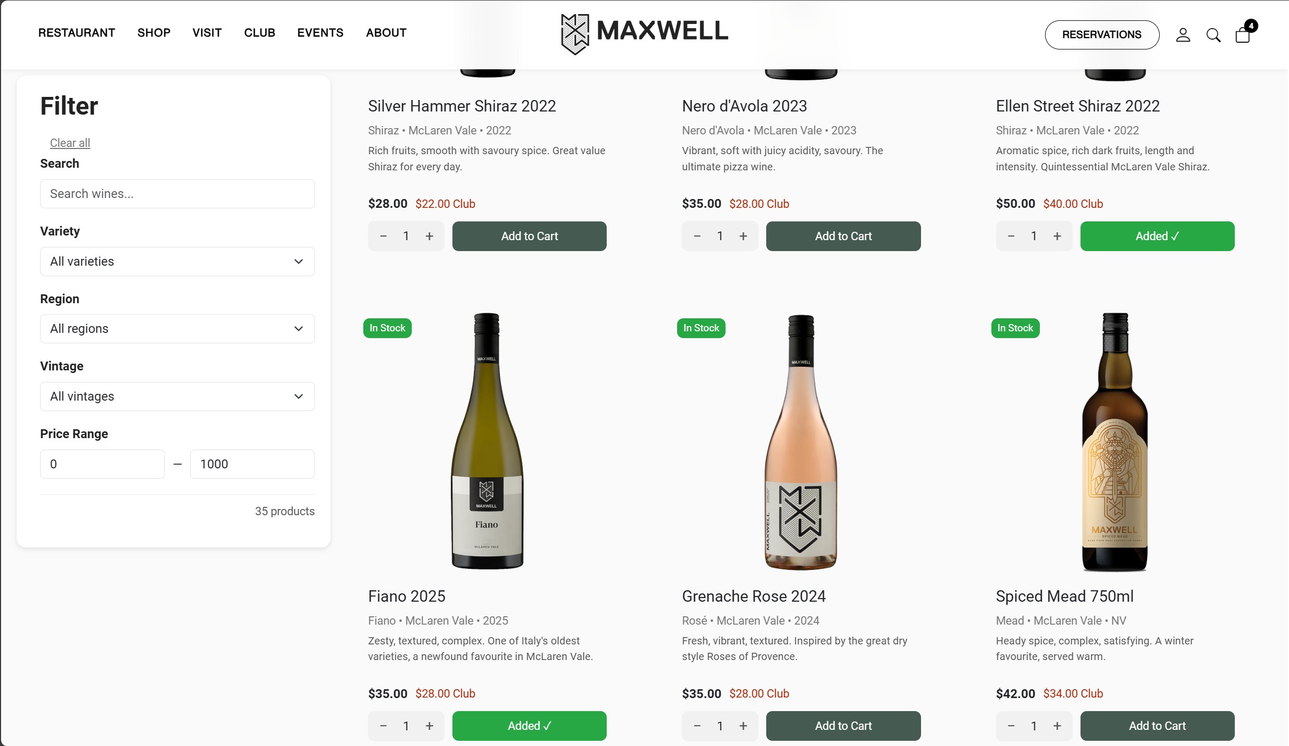1289x746 pixels.
Task: Open the SHOP menu item
Action: tap(154, 33)
